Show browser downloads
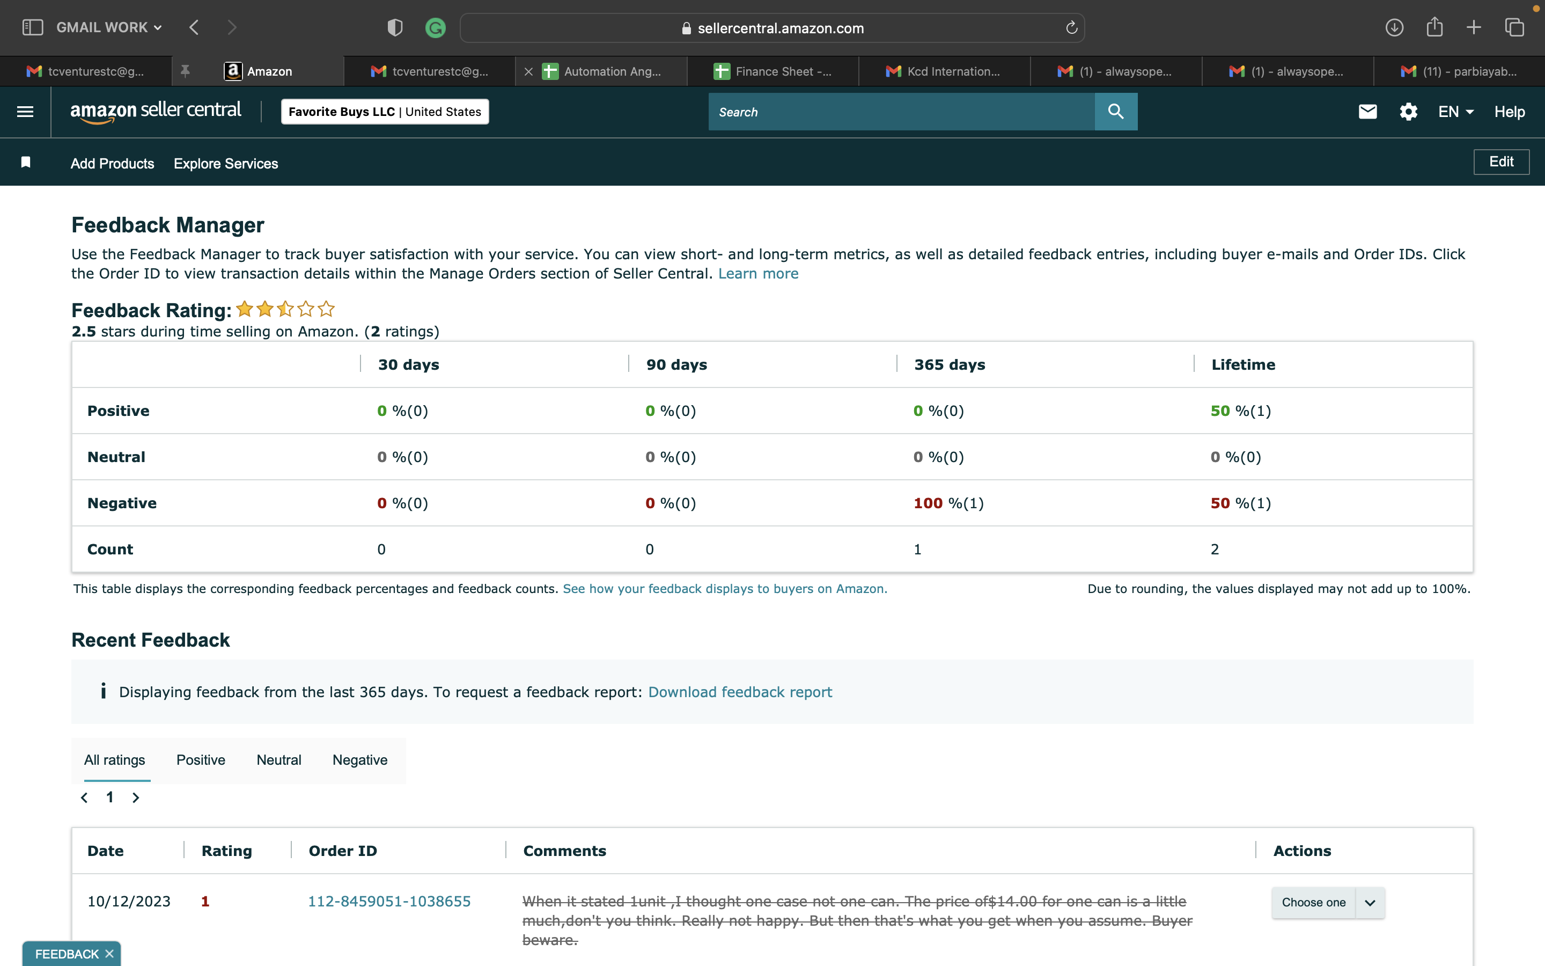The image size is (1545, 966). pos(1394,27)
